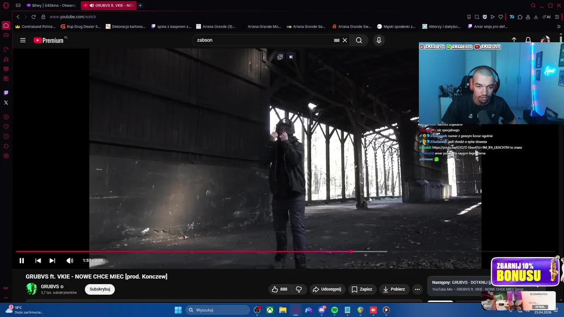Open the Windows Start menu

coord(178,310)
